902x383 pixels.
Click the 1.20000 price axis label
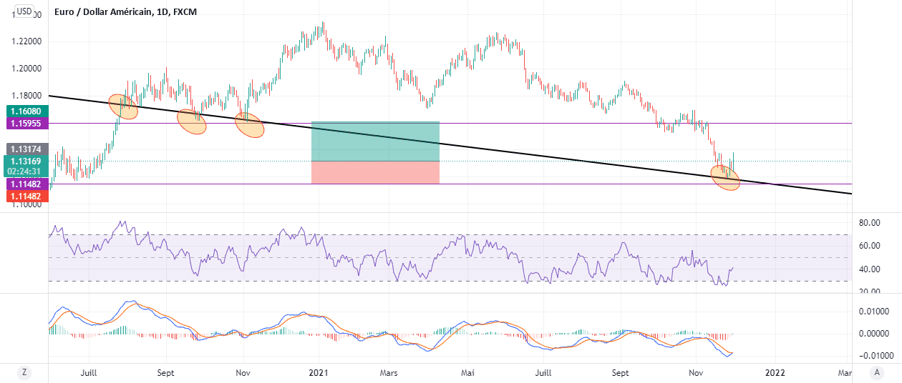27,69
